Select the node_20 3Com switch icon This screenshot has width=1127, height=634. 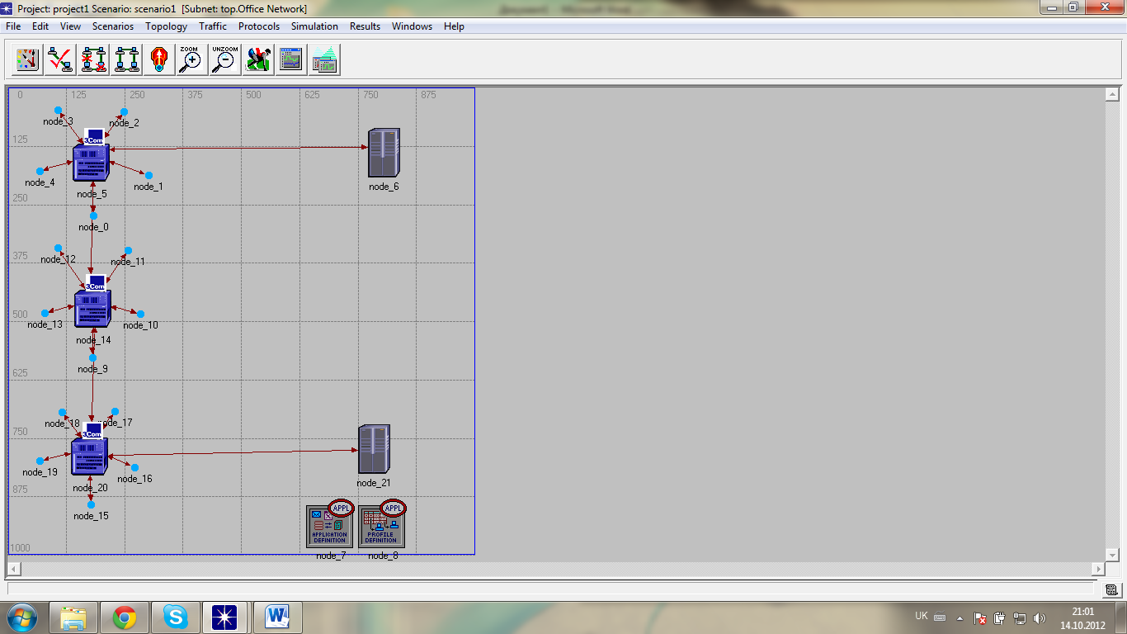pyautogui.click(x=89, y=451)
